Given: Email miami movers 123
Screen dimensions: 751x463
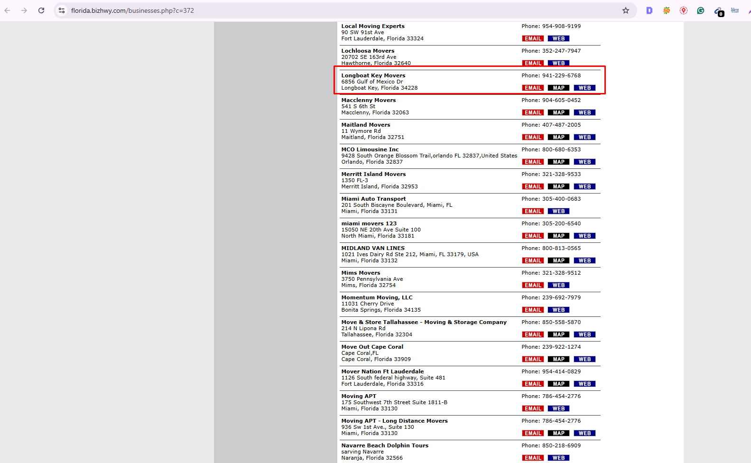Looking at the screenshot, I should pos(533,236).
